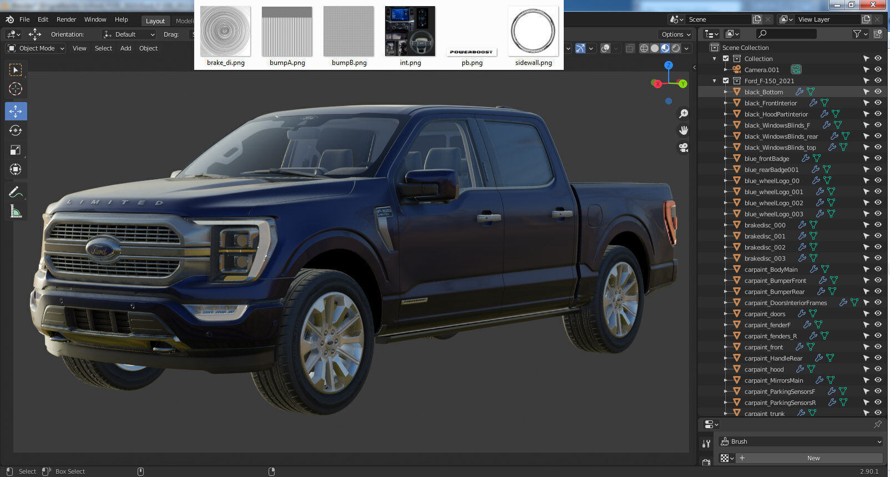Activate the Cursor tool
The image size is (890, 477).
click(x=16, y=89)
